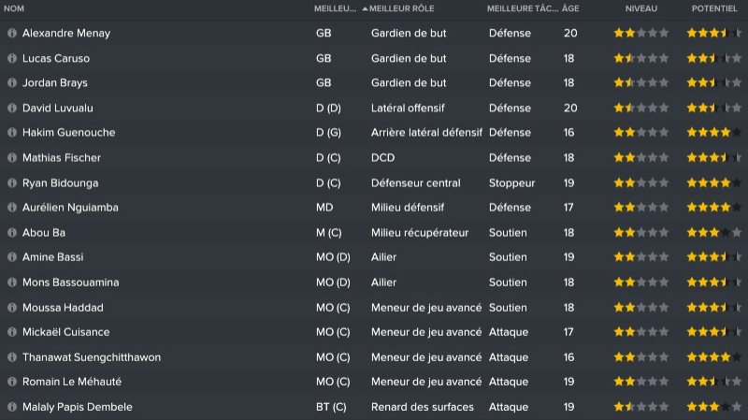
Task: Click the info icon next to Hakim Guenouche
Action: point(12,133)
